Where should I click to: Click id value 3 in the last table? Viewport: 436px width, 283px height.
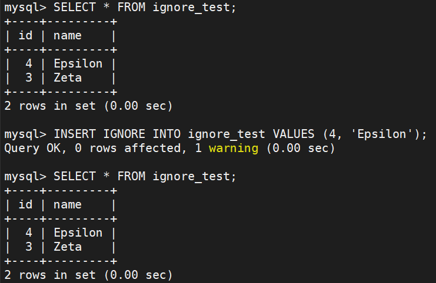pos(29,247)
